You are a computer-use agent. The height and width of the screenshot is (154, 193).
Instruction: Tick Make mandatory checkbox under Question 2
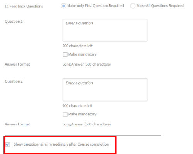[65, 114]
